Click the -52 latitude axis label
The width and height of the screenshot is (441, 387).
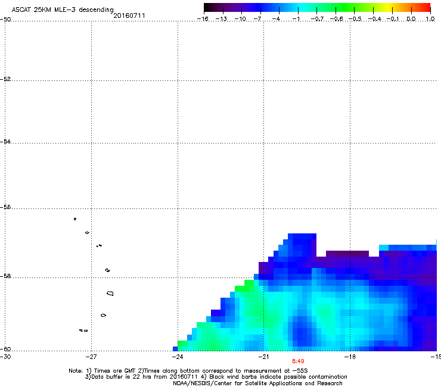(5, 79)
